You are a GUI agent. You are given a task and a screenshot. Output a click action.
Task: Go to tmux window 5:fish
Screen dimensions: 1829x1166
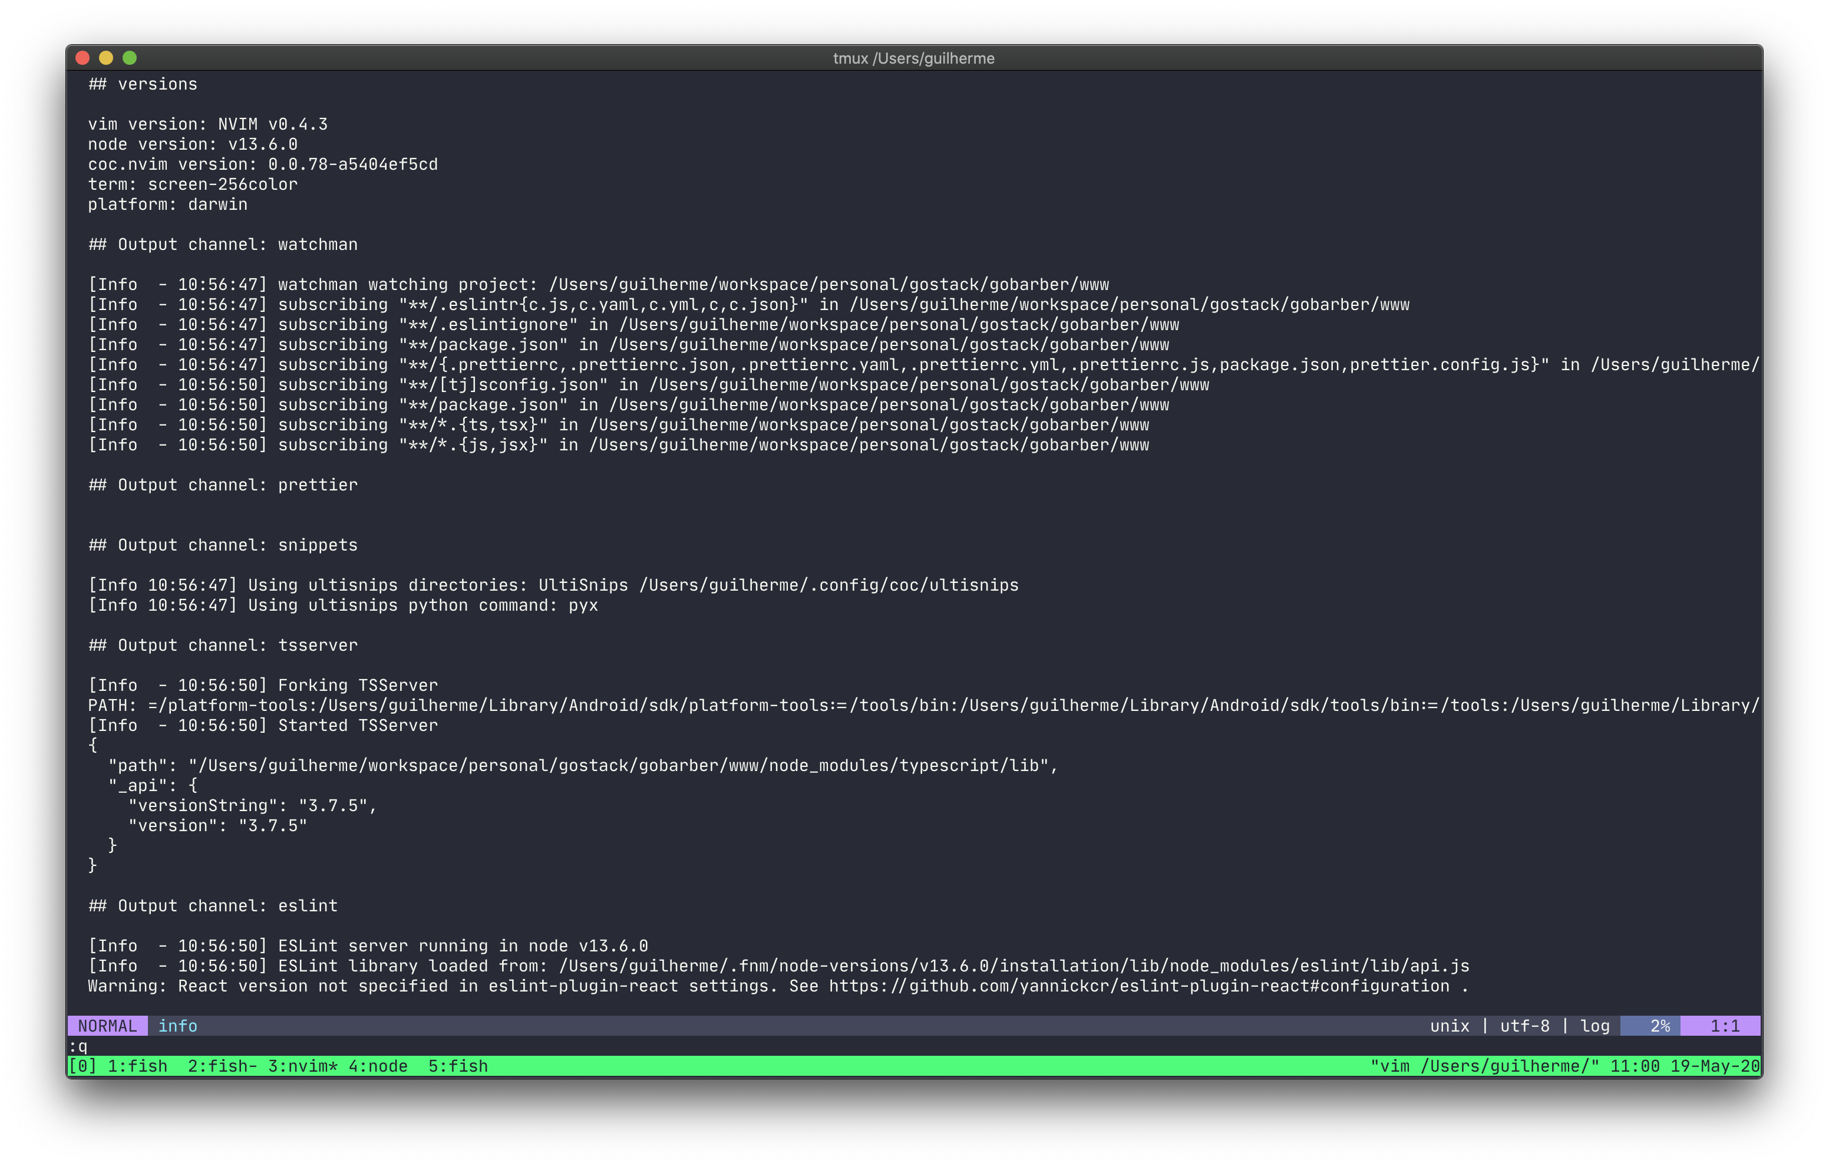458,1066
